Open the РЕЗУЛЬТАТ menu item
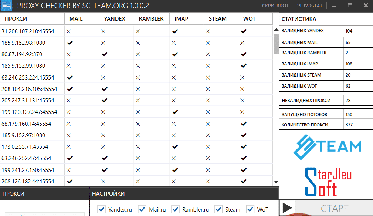This screenshot has width=373, height=216. pos(310,6)
